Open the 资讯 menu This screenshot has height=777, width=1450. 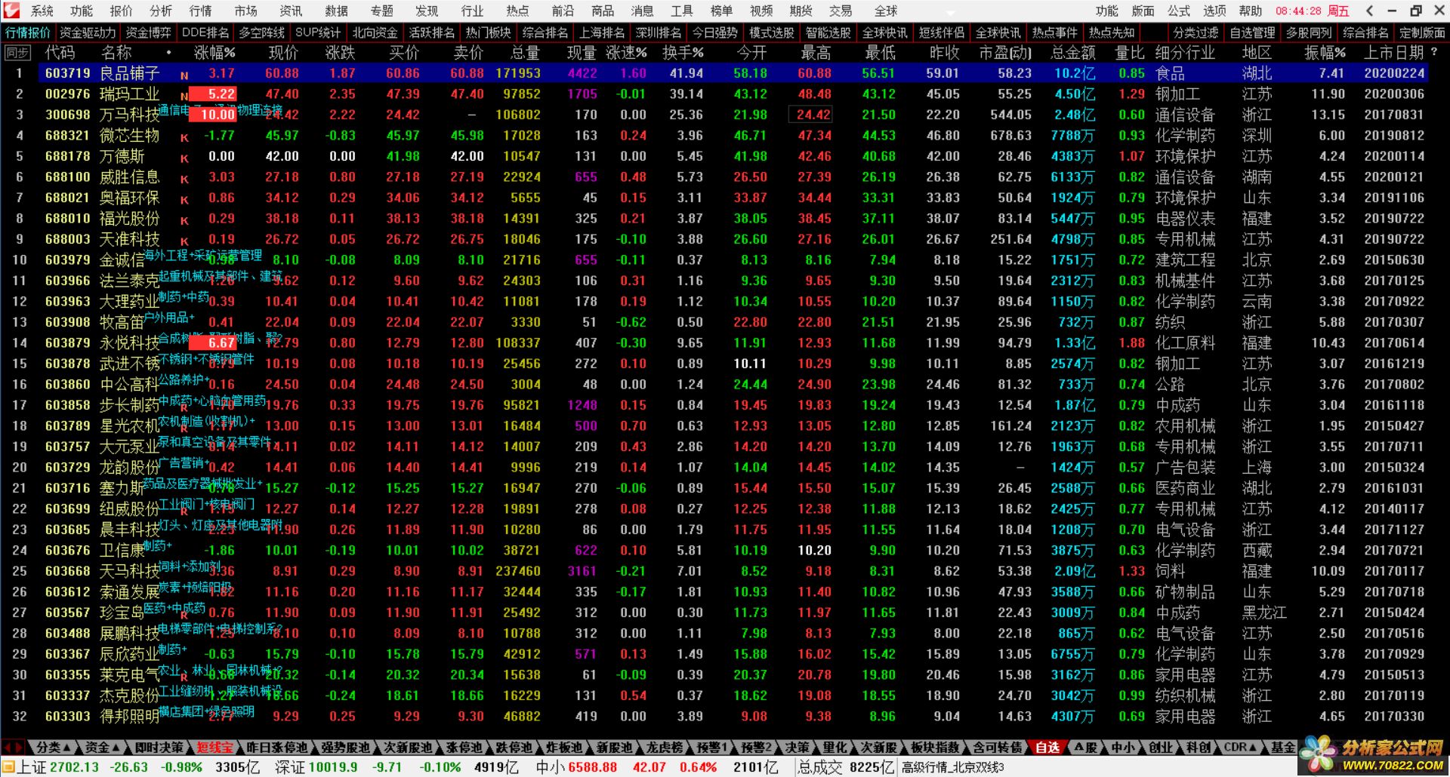(x=291, y=11)
